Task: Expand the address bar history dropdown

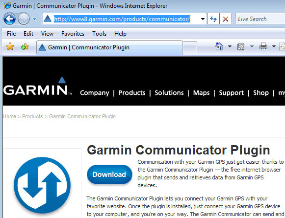Action: point(203,19)
